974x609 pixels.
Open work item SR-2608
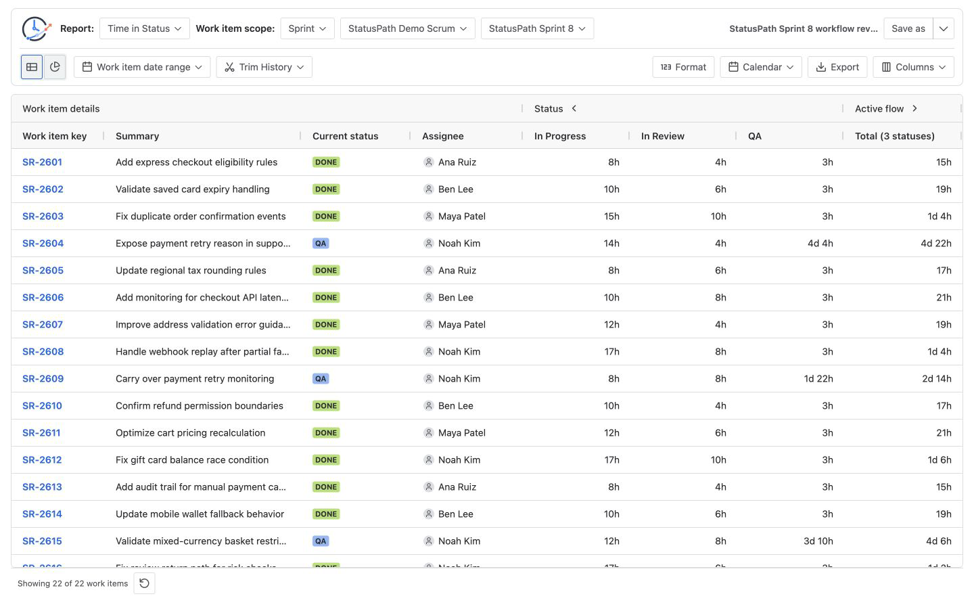(x=43, y=352)
